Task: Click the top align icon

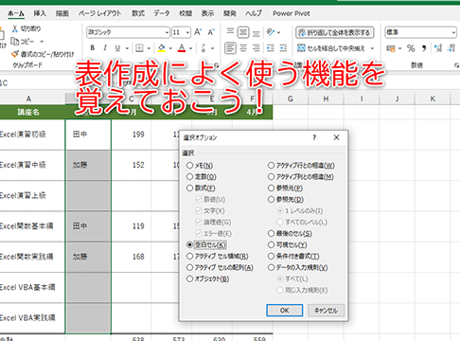Action: coord(230,32)
